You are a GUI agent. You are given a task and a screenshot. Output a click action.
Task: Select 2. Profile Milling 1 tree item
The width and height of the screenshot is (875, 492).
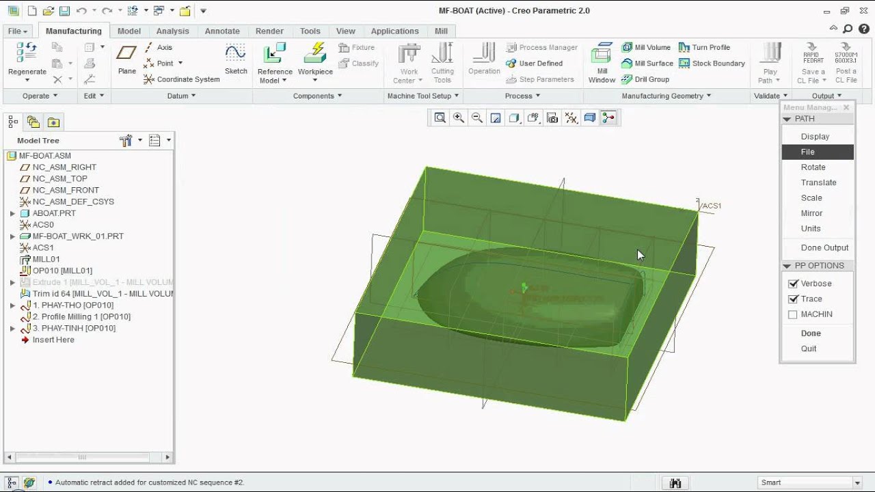coord(81,316)
